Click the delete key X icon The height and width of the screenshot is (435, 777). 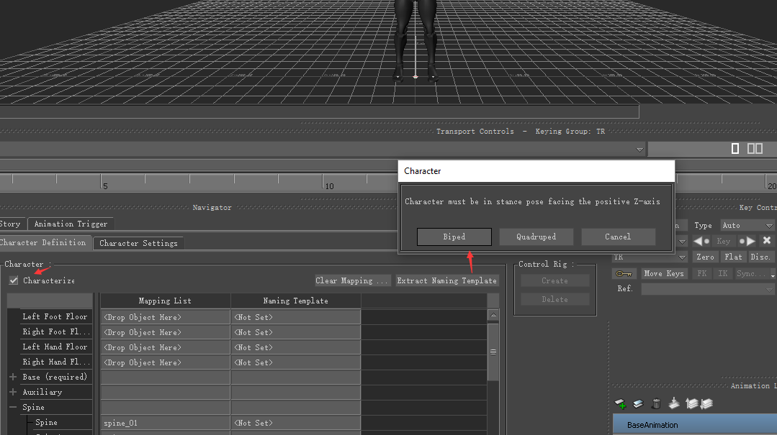pyautogui.click(x=767, y=241)
